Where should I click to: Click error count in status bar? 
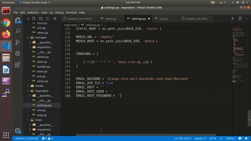pos(44,138)
